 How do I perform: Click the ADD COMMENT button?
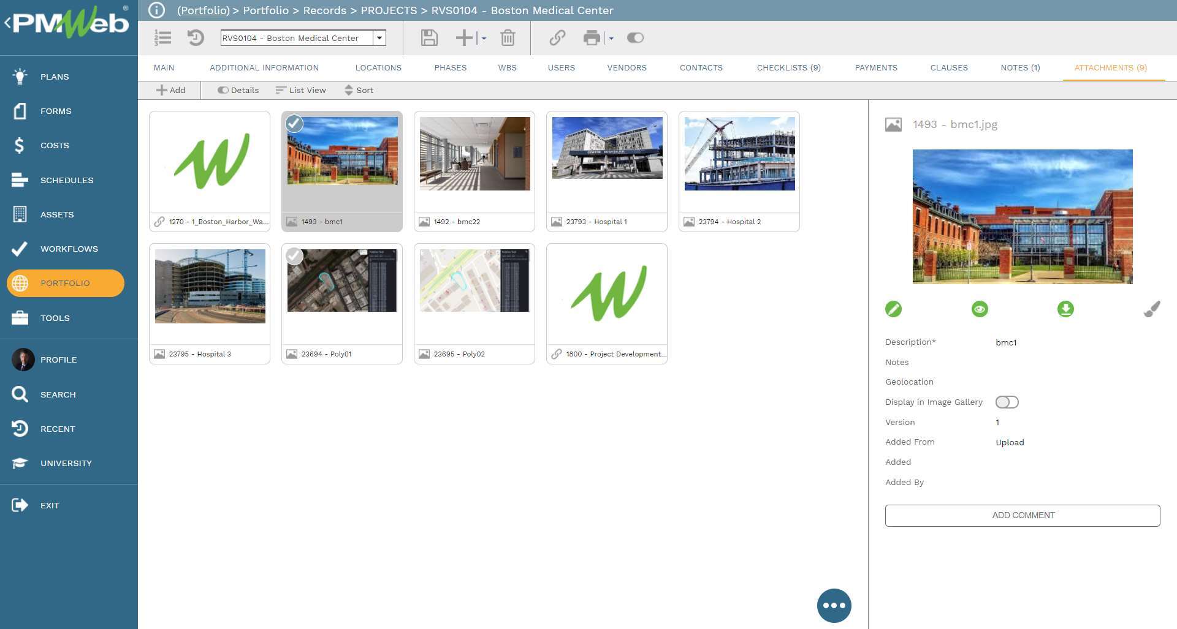tap(1022, 515)
